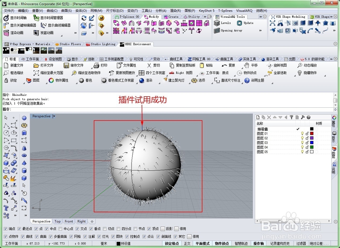Toggle the 网格 mesh filter checkbox
The width and height of the screenshot is (340, 248).
coord(71,236)
